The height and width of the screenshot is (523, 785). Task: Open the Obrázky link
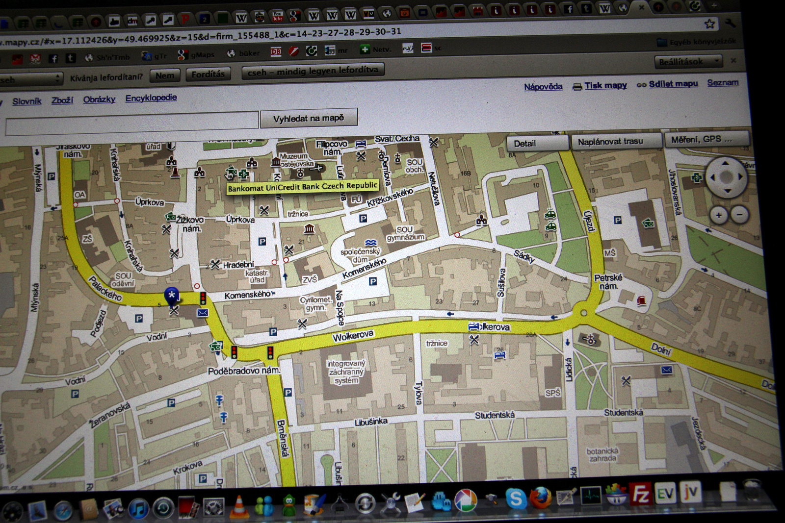click(x=99, y=99)
